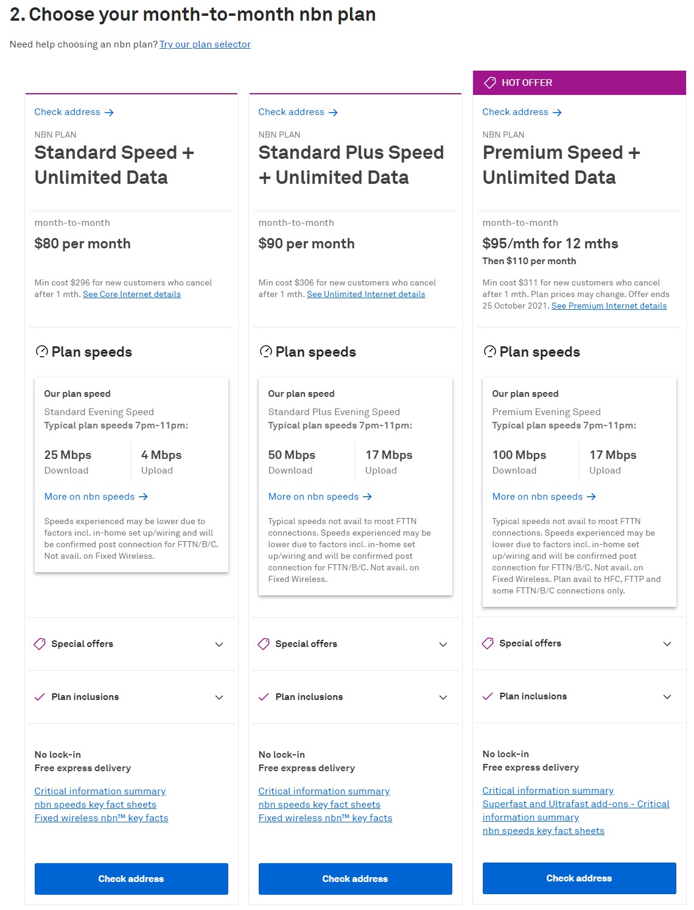The height and width of the screenshot is (910, 694).
Task: Click the HOT OFFER tag icon
Action: click(x=490, y=83)
